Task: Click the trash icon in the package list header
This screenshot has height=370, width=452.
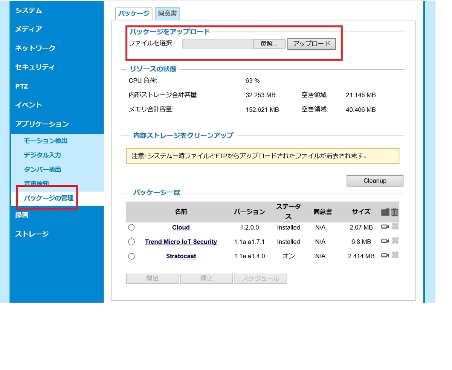Action: (x=394, y=212)
